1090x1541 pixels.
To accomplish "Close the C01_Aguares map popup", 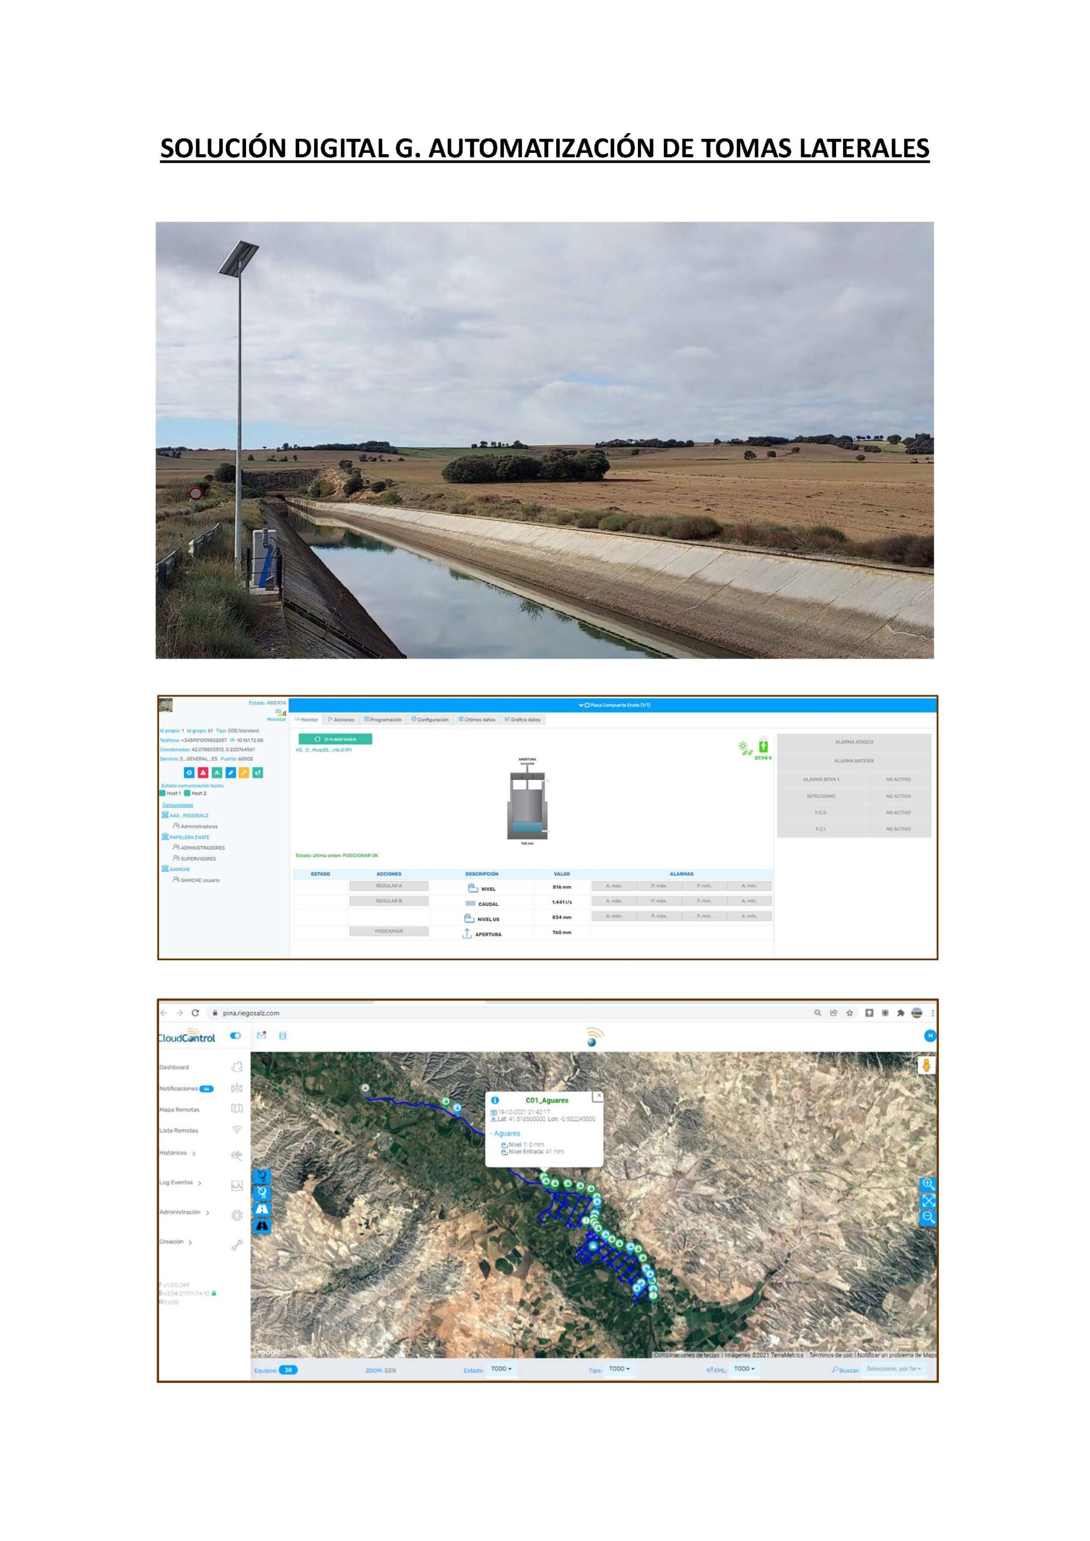I will click(599, 1096).
